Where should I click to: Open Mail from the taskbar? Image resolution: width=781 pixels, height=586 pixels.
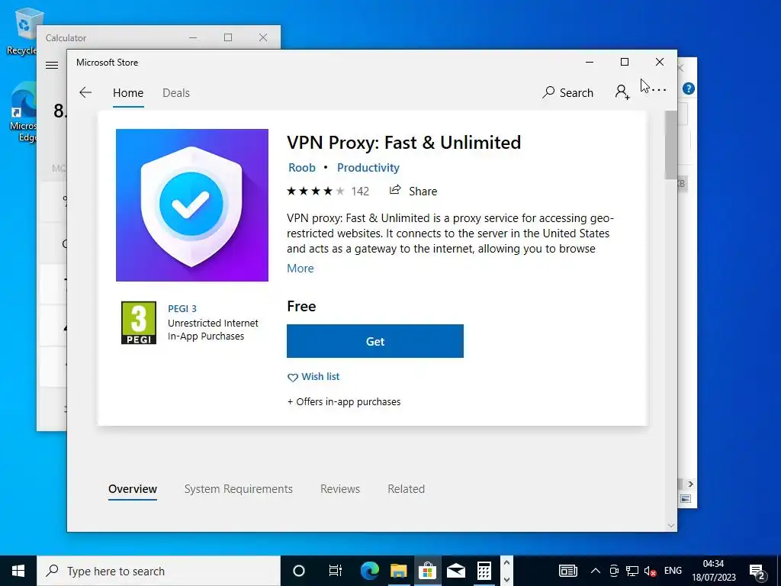tap(456, 571)
